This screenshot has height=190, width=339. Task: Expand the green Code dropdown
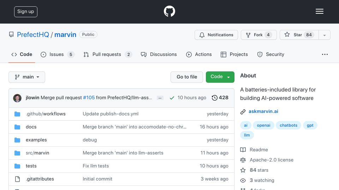[x=220, y=77]
